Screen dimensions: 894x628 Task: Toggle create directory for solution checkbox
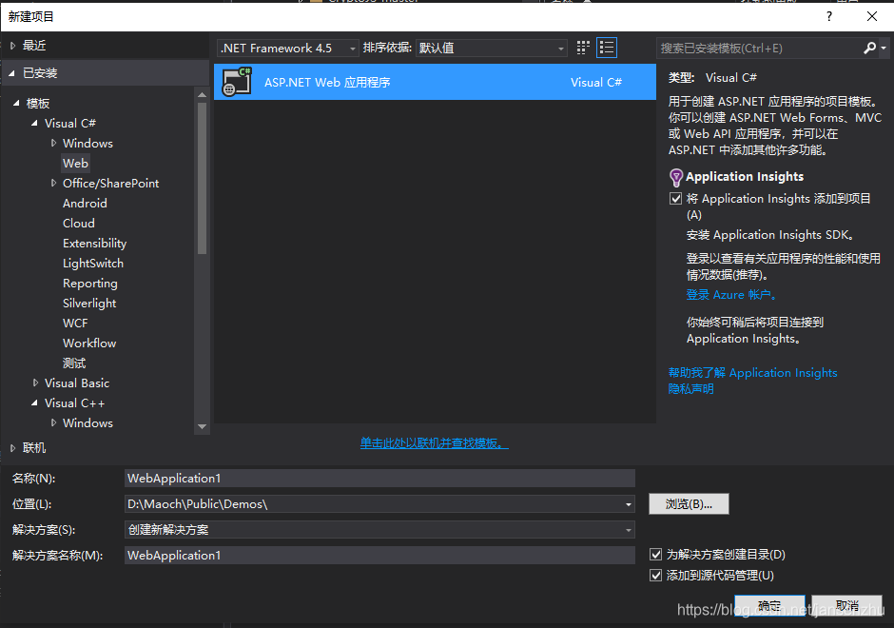[655, 555]
